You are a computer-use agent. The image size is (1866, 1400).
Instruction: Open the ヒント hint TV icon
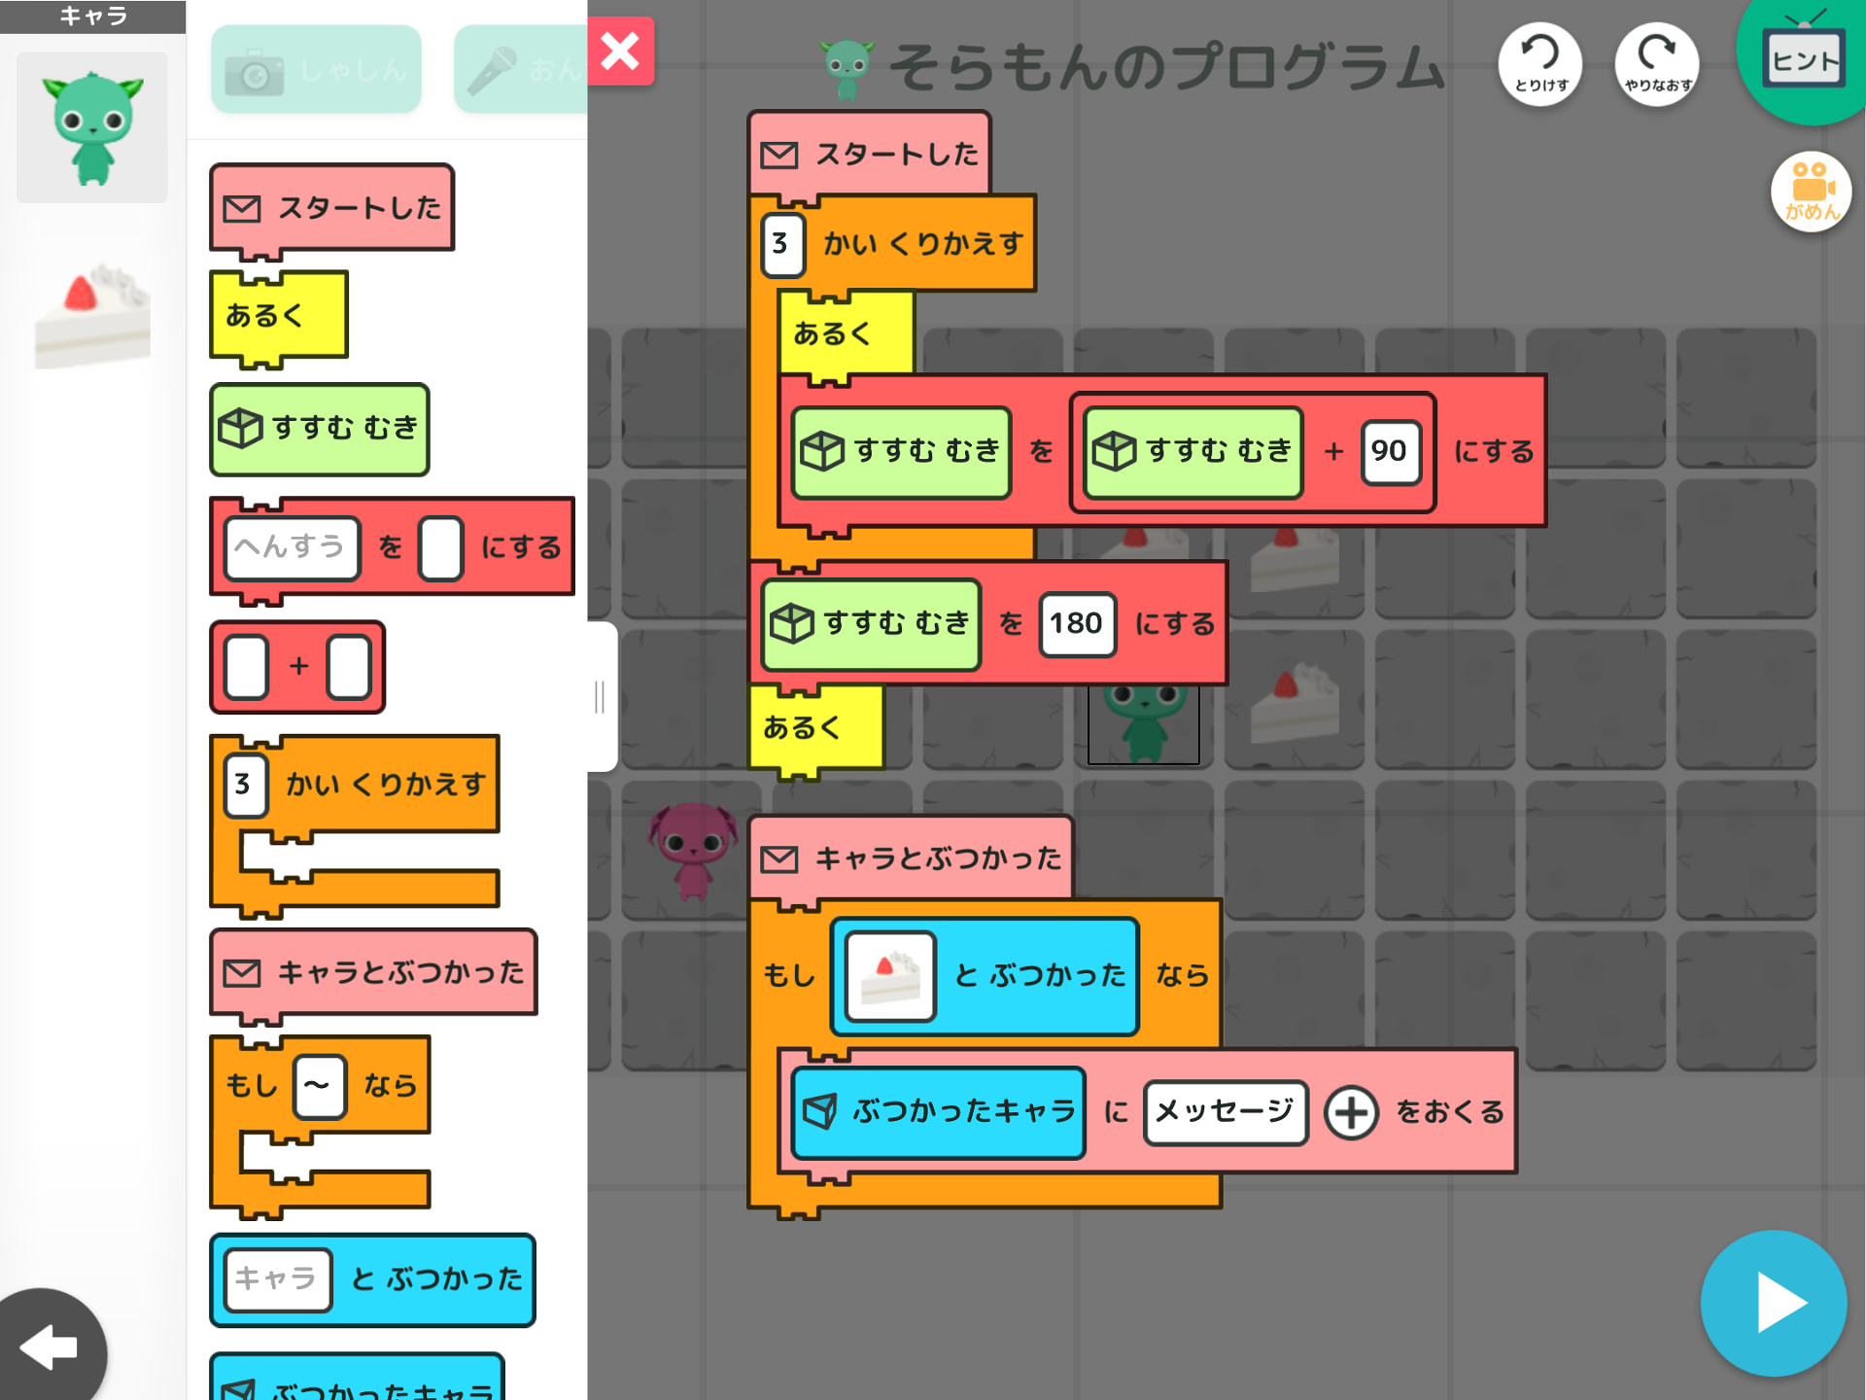(1804, 58)
